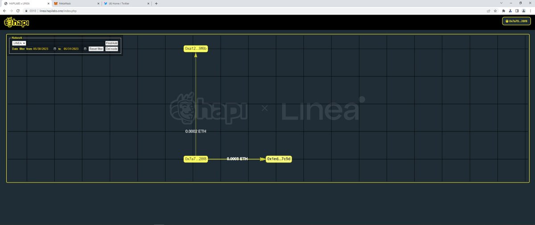The height and width of the screenshot is (225, 535).
Task: Click the Del node button
Action: click(111, 49)
